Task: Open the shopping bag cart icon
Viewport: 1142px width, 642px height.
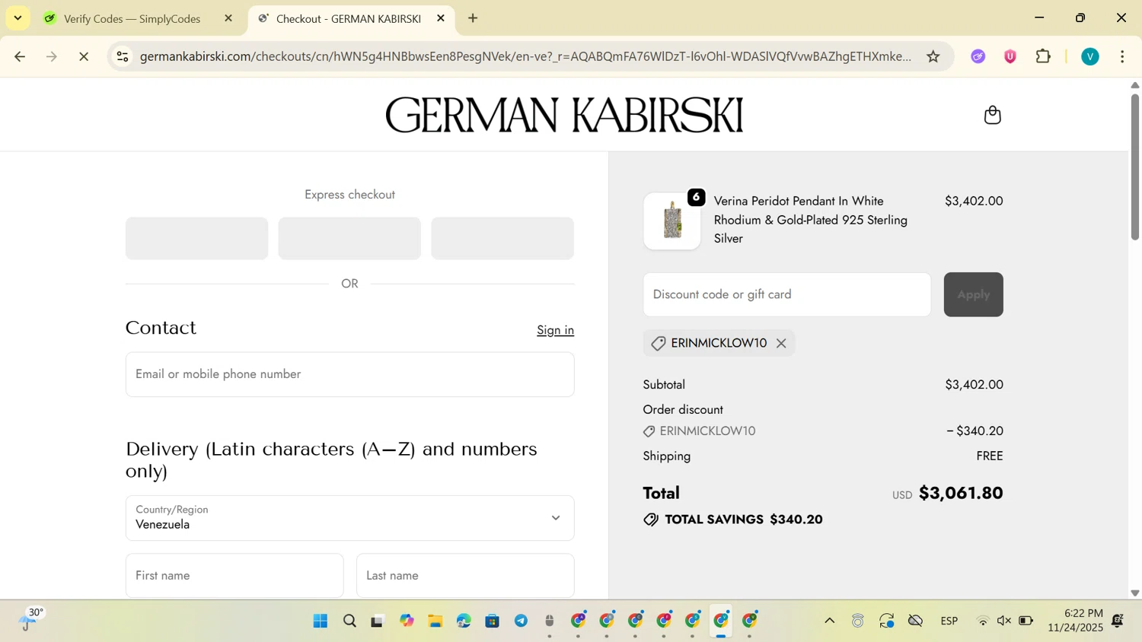Action: 992,115
